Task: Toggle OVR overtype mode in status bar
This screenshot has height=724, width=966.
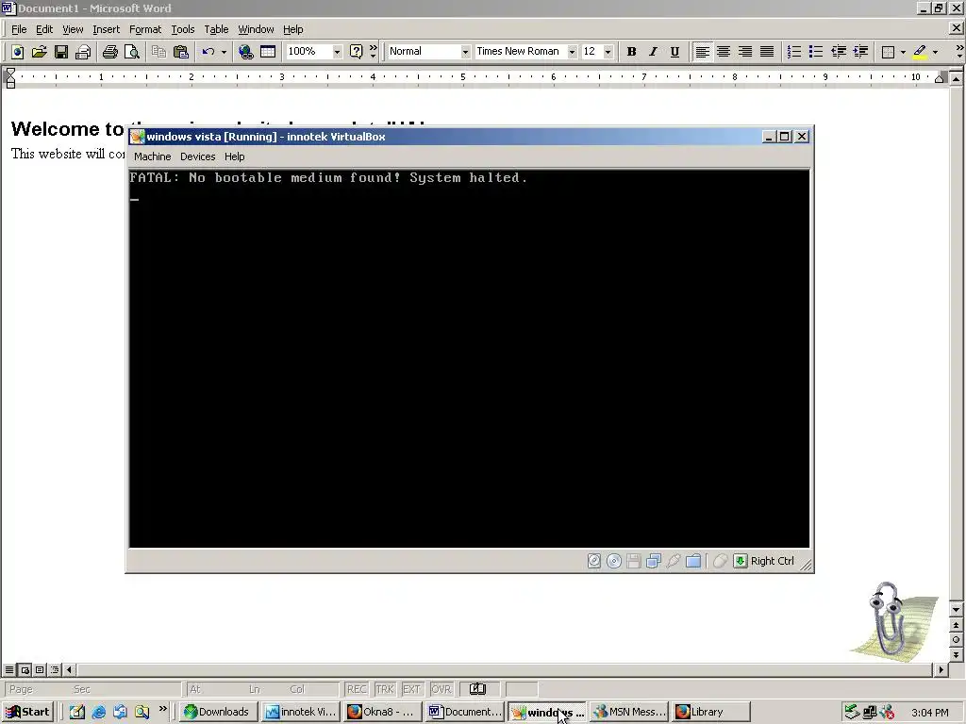Action: pos(441,689)
